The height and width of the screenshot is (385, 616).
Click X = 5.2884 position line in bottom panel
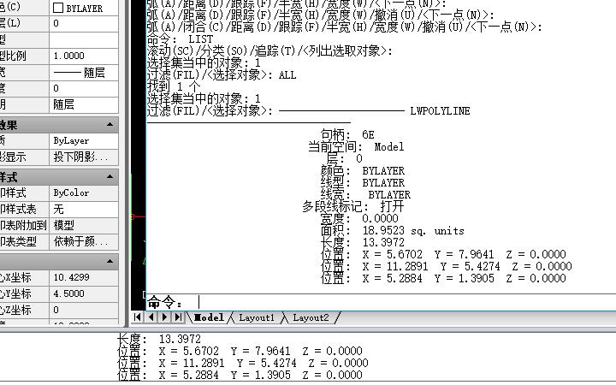click(240, 376)
